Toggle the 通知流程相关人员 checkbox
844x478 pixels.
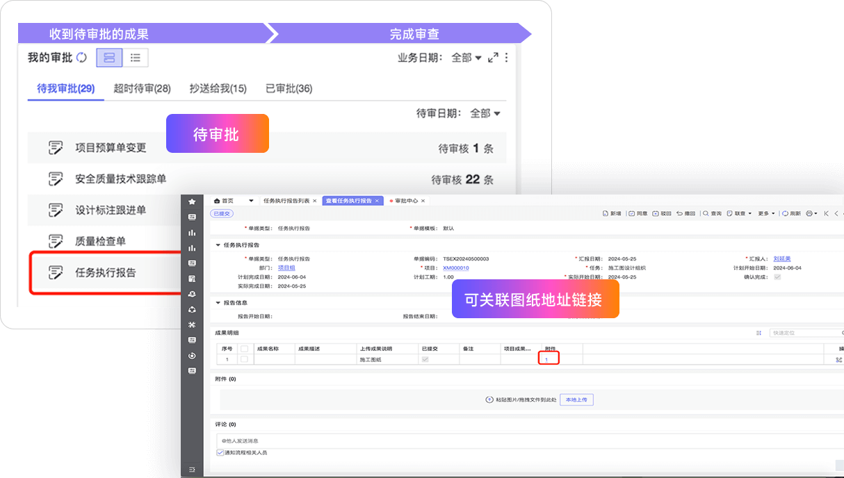tap(220, 452)
